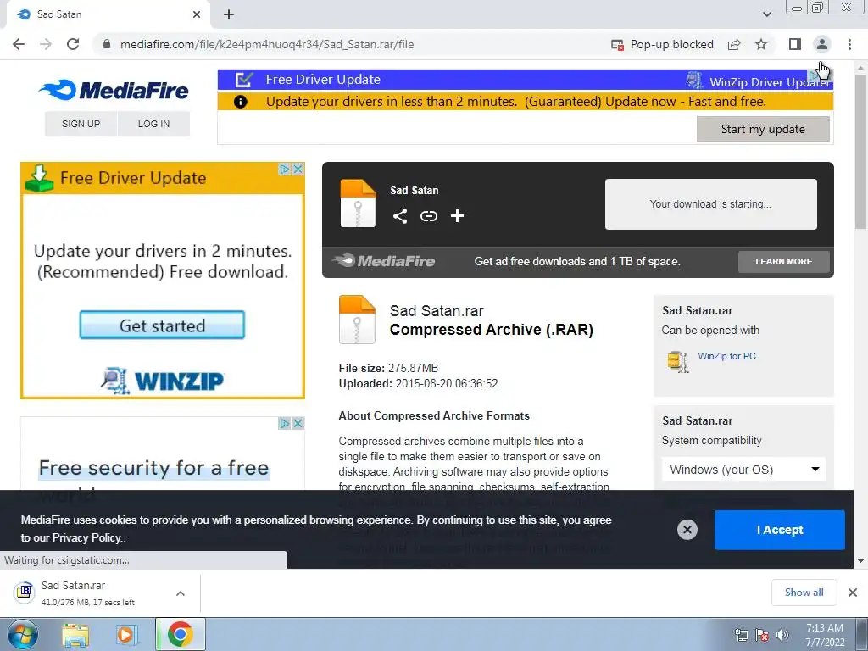
Task: Click the share icon under Sad Satan
Action: coord(400,216)
